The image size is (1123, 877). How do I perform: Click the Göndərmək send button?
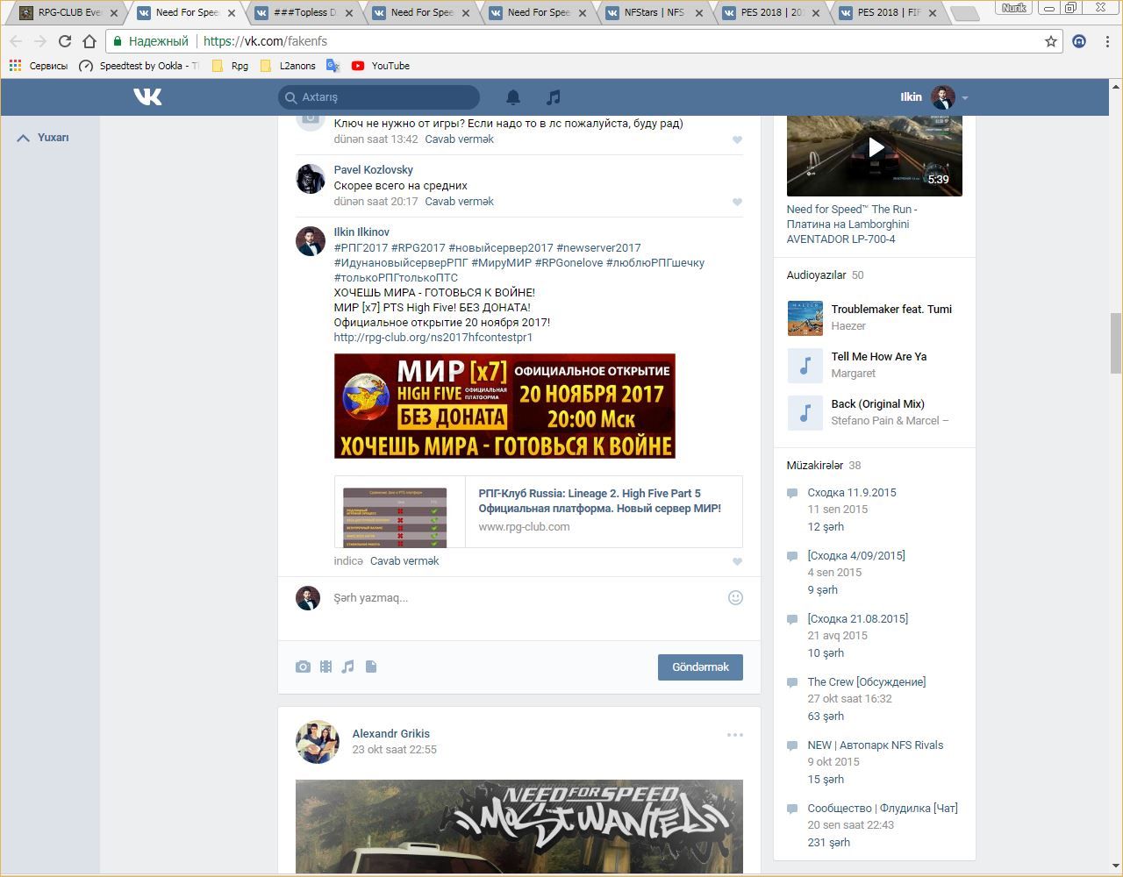click(700, 667)
